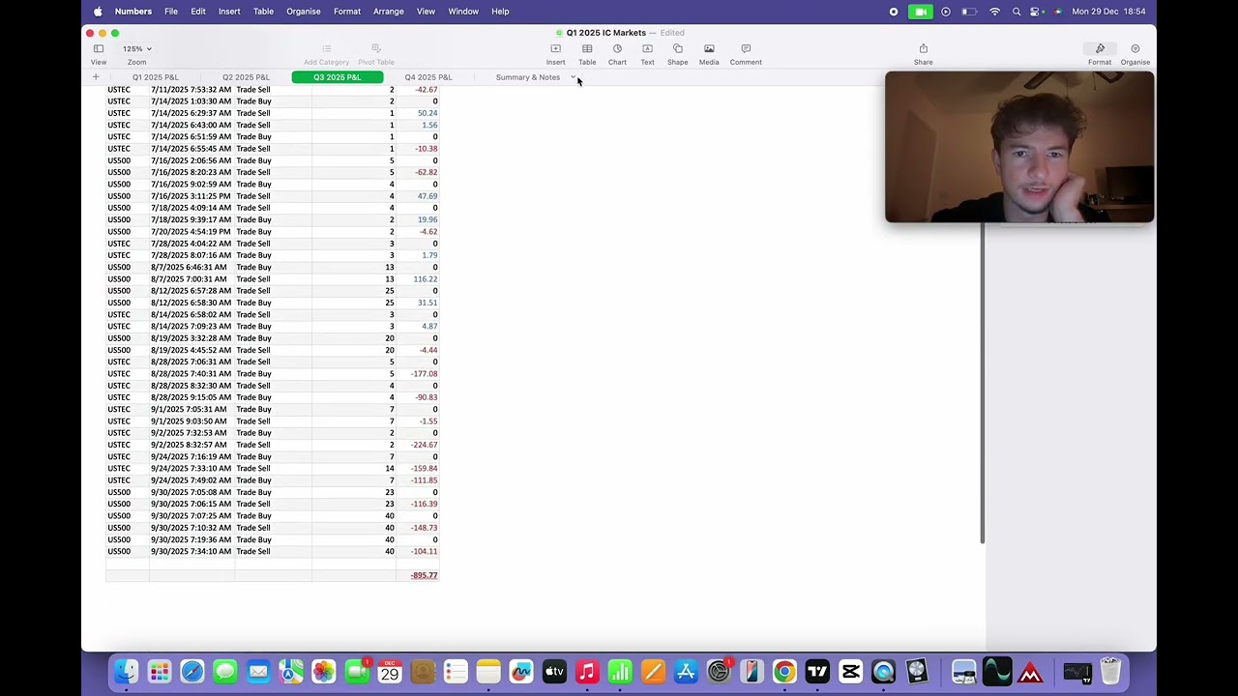This screenshot has width=1238, height=696.
Task: Open App Store from the Dock
Action: coord(686,671)
